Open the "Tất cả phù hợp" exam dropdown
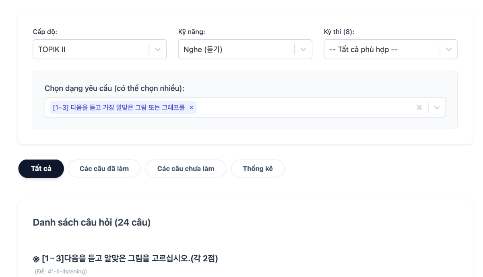This screenshot has width=483, height=277. pos(382,49)
